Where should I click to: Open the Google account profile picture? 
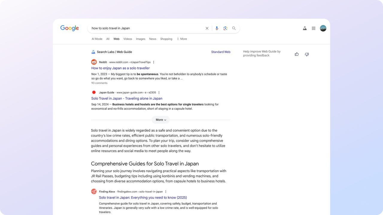click(x=323, y=27)
